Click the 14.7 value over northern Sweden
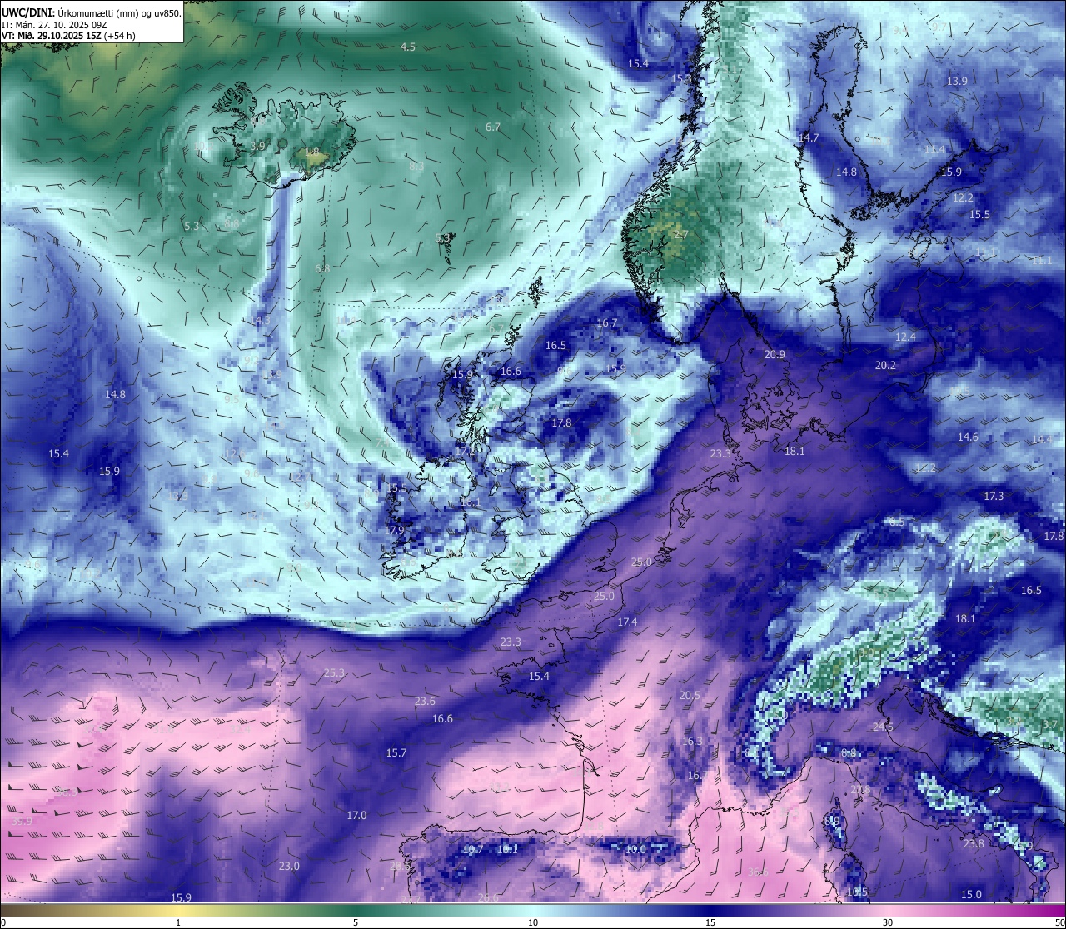Screen dimensions: 1066x929 coord(808,138)
